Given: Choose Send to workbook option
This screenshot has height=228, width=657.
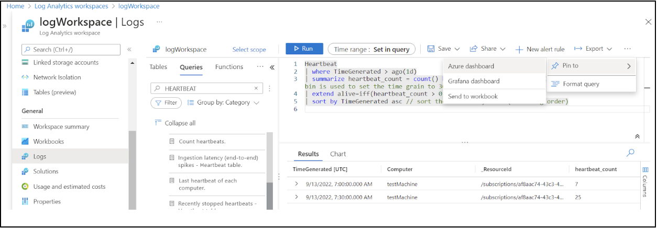Looking at the screenshot, I should [x=473, y=96].
